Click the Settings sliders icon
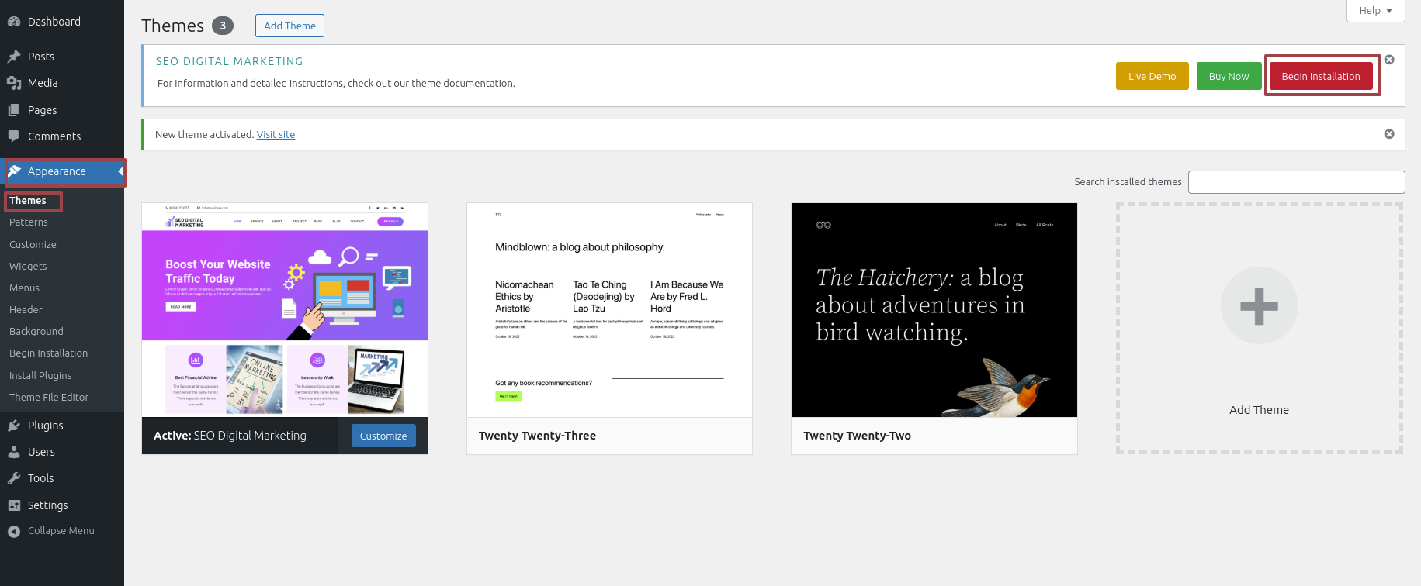The width and height of the screenshot is (1421, 586). [14, 505]
